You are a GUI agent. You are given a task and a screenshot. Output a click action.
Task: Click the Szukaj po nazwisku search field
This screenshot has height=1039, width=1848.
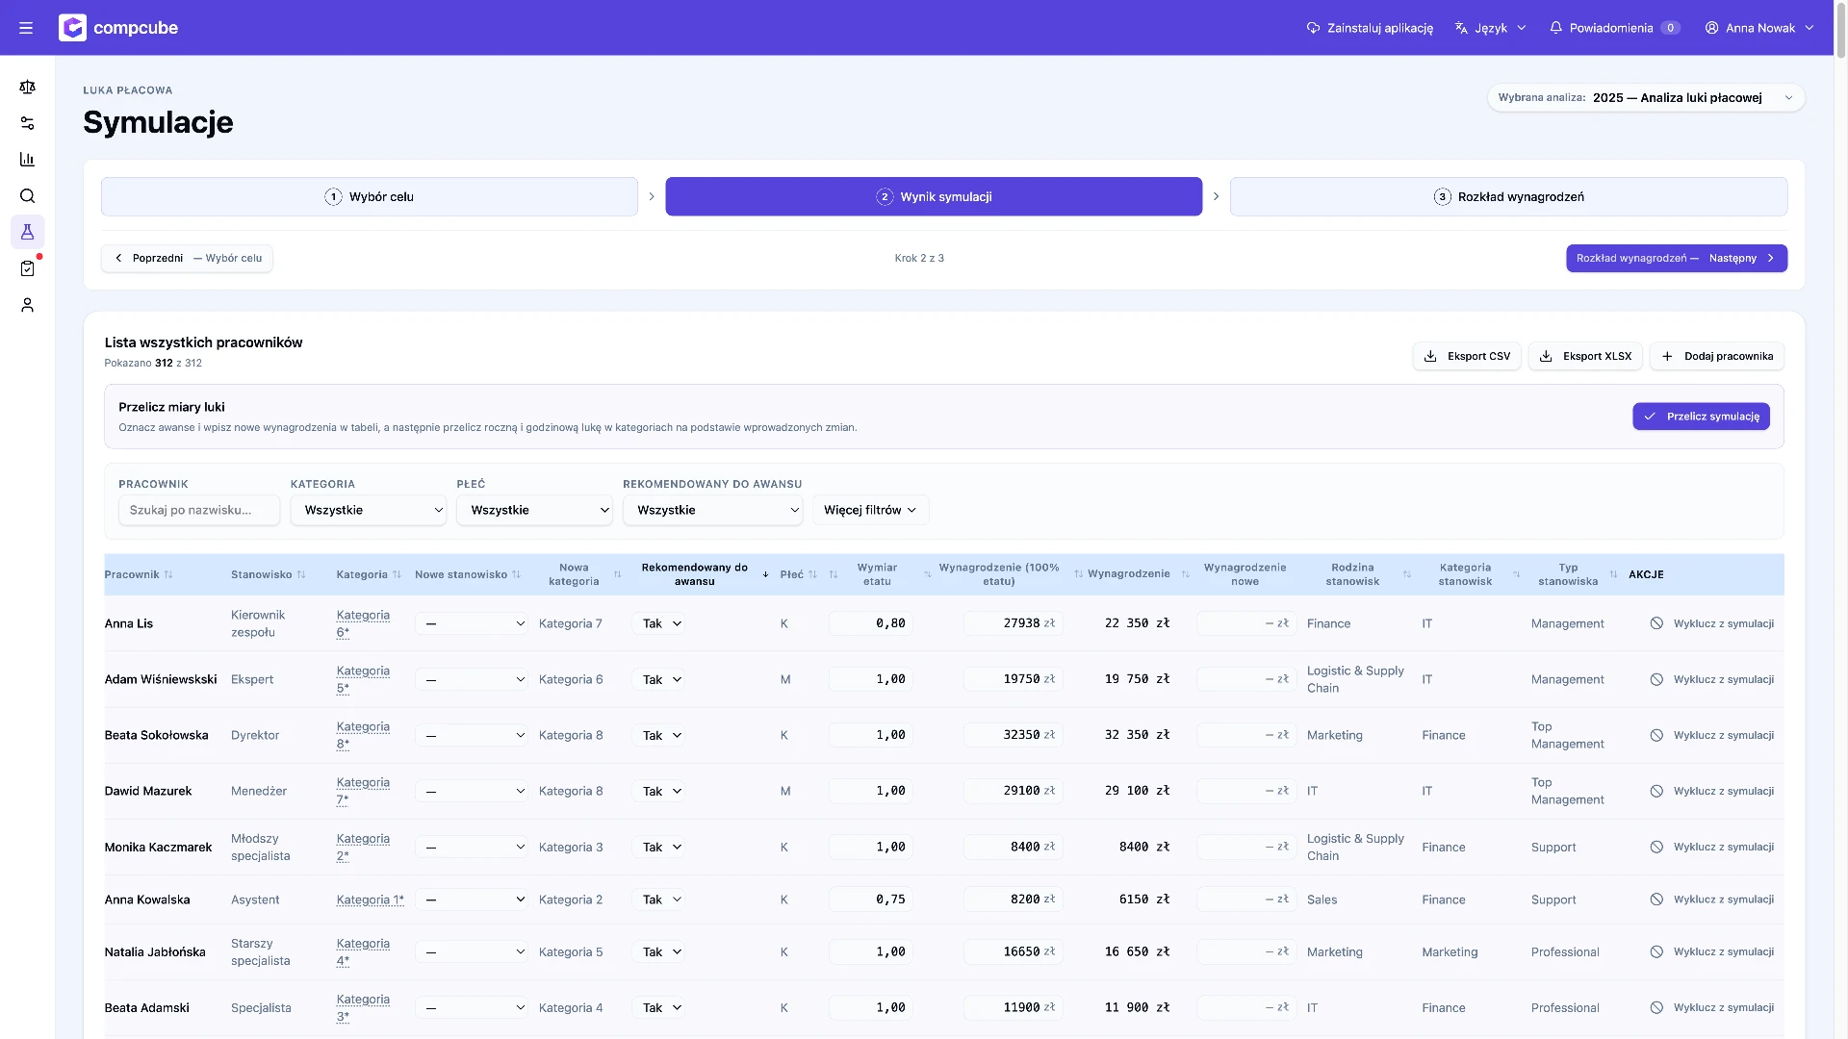click(199, 510)
